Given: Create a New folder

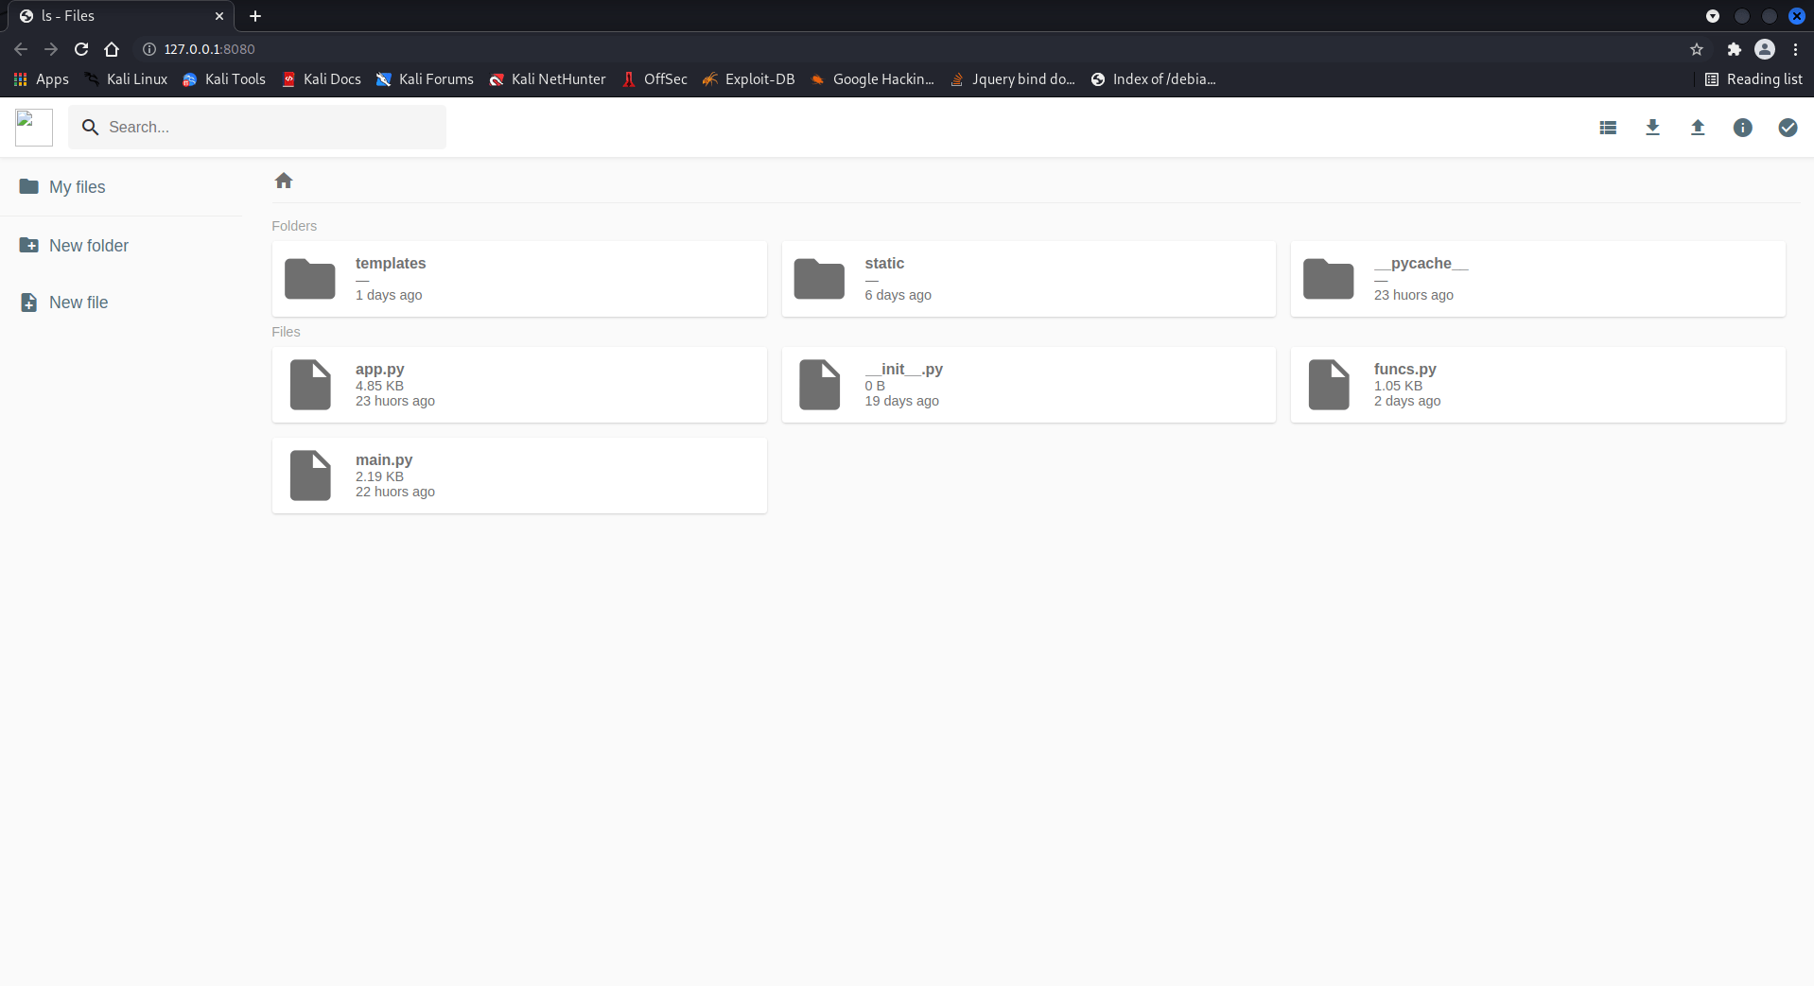Looking at the screenshot, I should pos(89,245).
